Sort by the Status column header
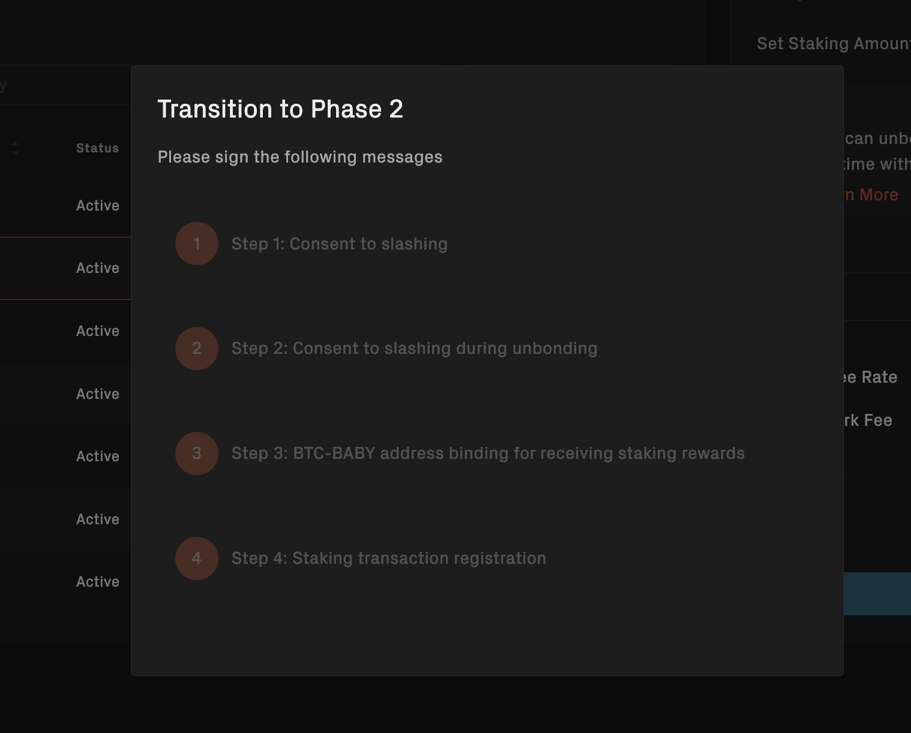This screenshot has height=733, width=911. pyautogui.click(x=97, y=148)
